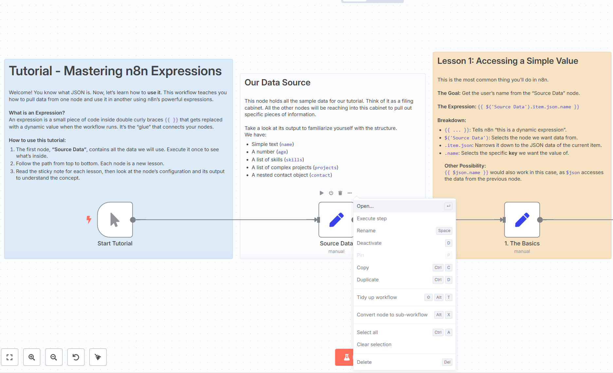Image resolution: width=613 pixels, height=373 pixels.
Task: Choose Open... from the context menu
Action: (x=405, y=206)
